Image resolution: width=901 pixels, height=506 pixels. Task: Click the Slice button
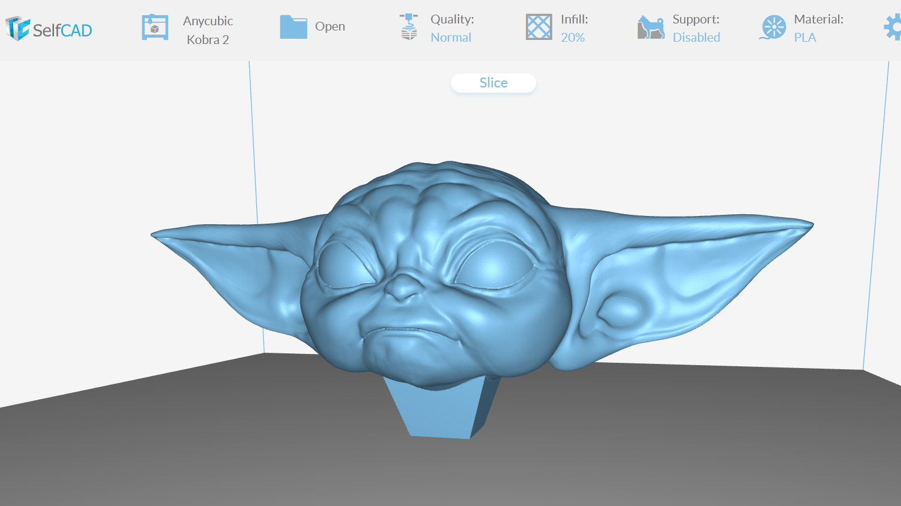[x=493, y=83]
